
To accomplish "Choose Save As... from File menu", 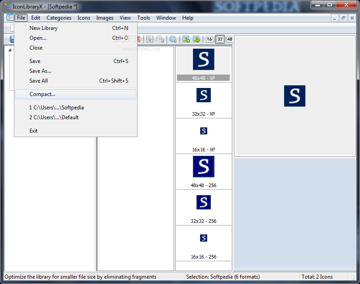I will (x=76, y=71).
